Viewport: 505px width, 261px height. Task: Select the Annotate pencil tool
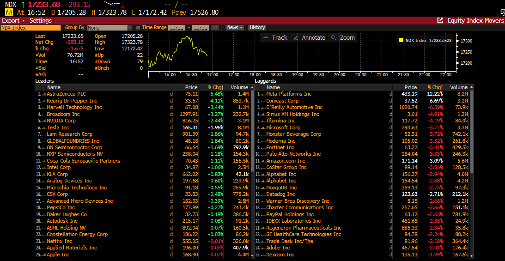coord(309,38)
